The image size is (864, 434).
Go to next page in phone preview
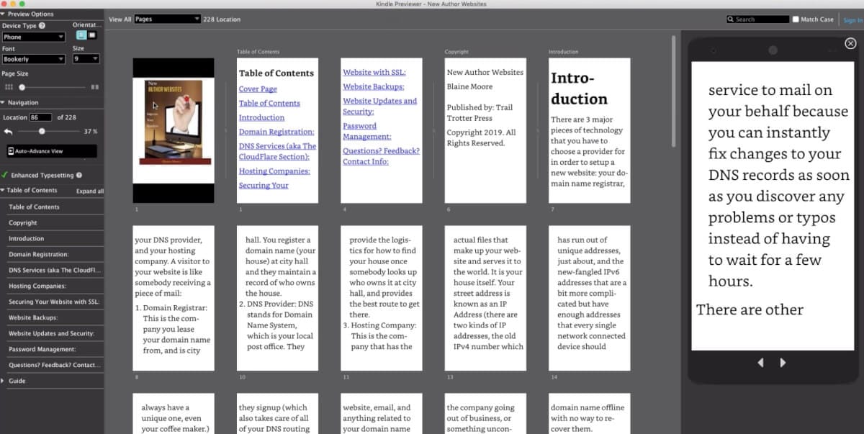click(x=783, y=363)
